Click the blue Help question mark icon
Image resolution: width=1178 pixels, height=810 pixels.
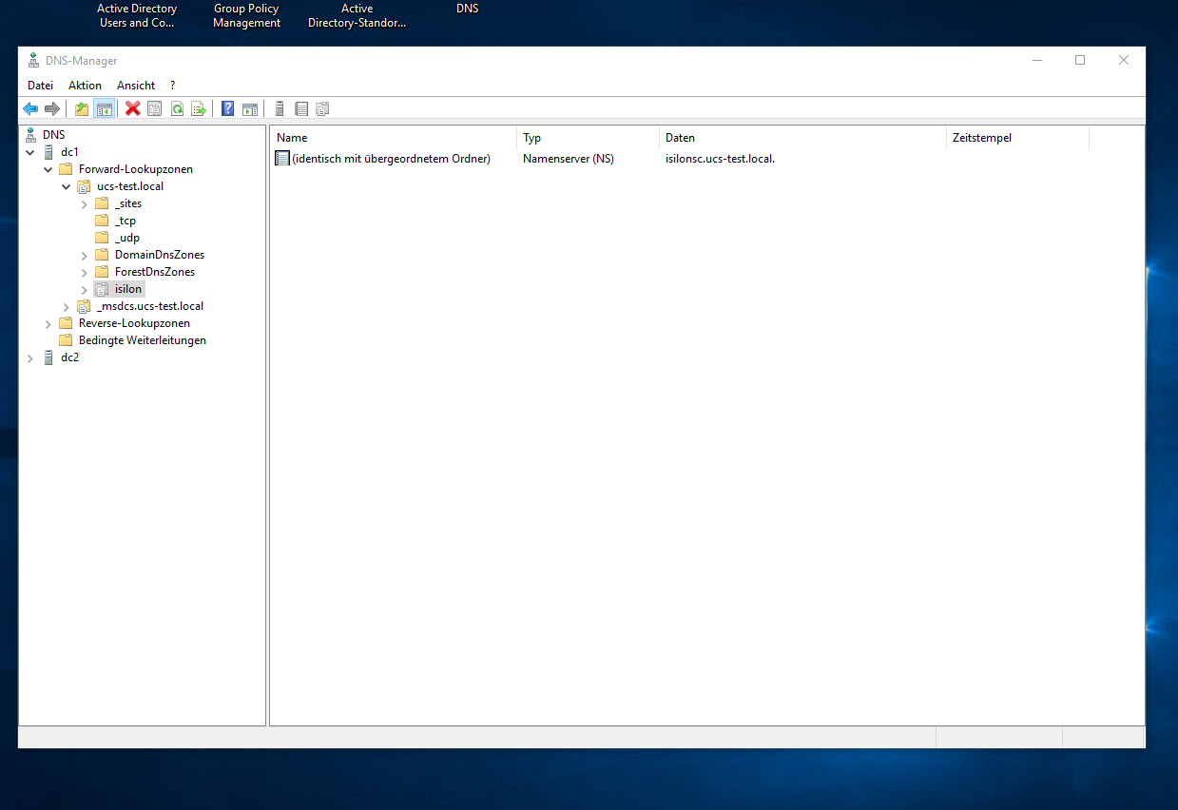(x=228, y=109)
